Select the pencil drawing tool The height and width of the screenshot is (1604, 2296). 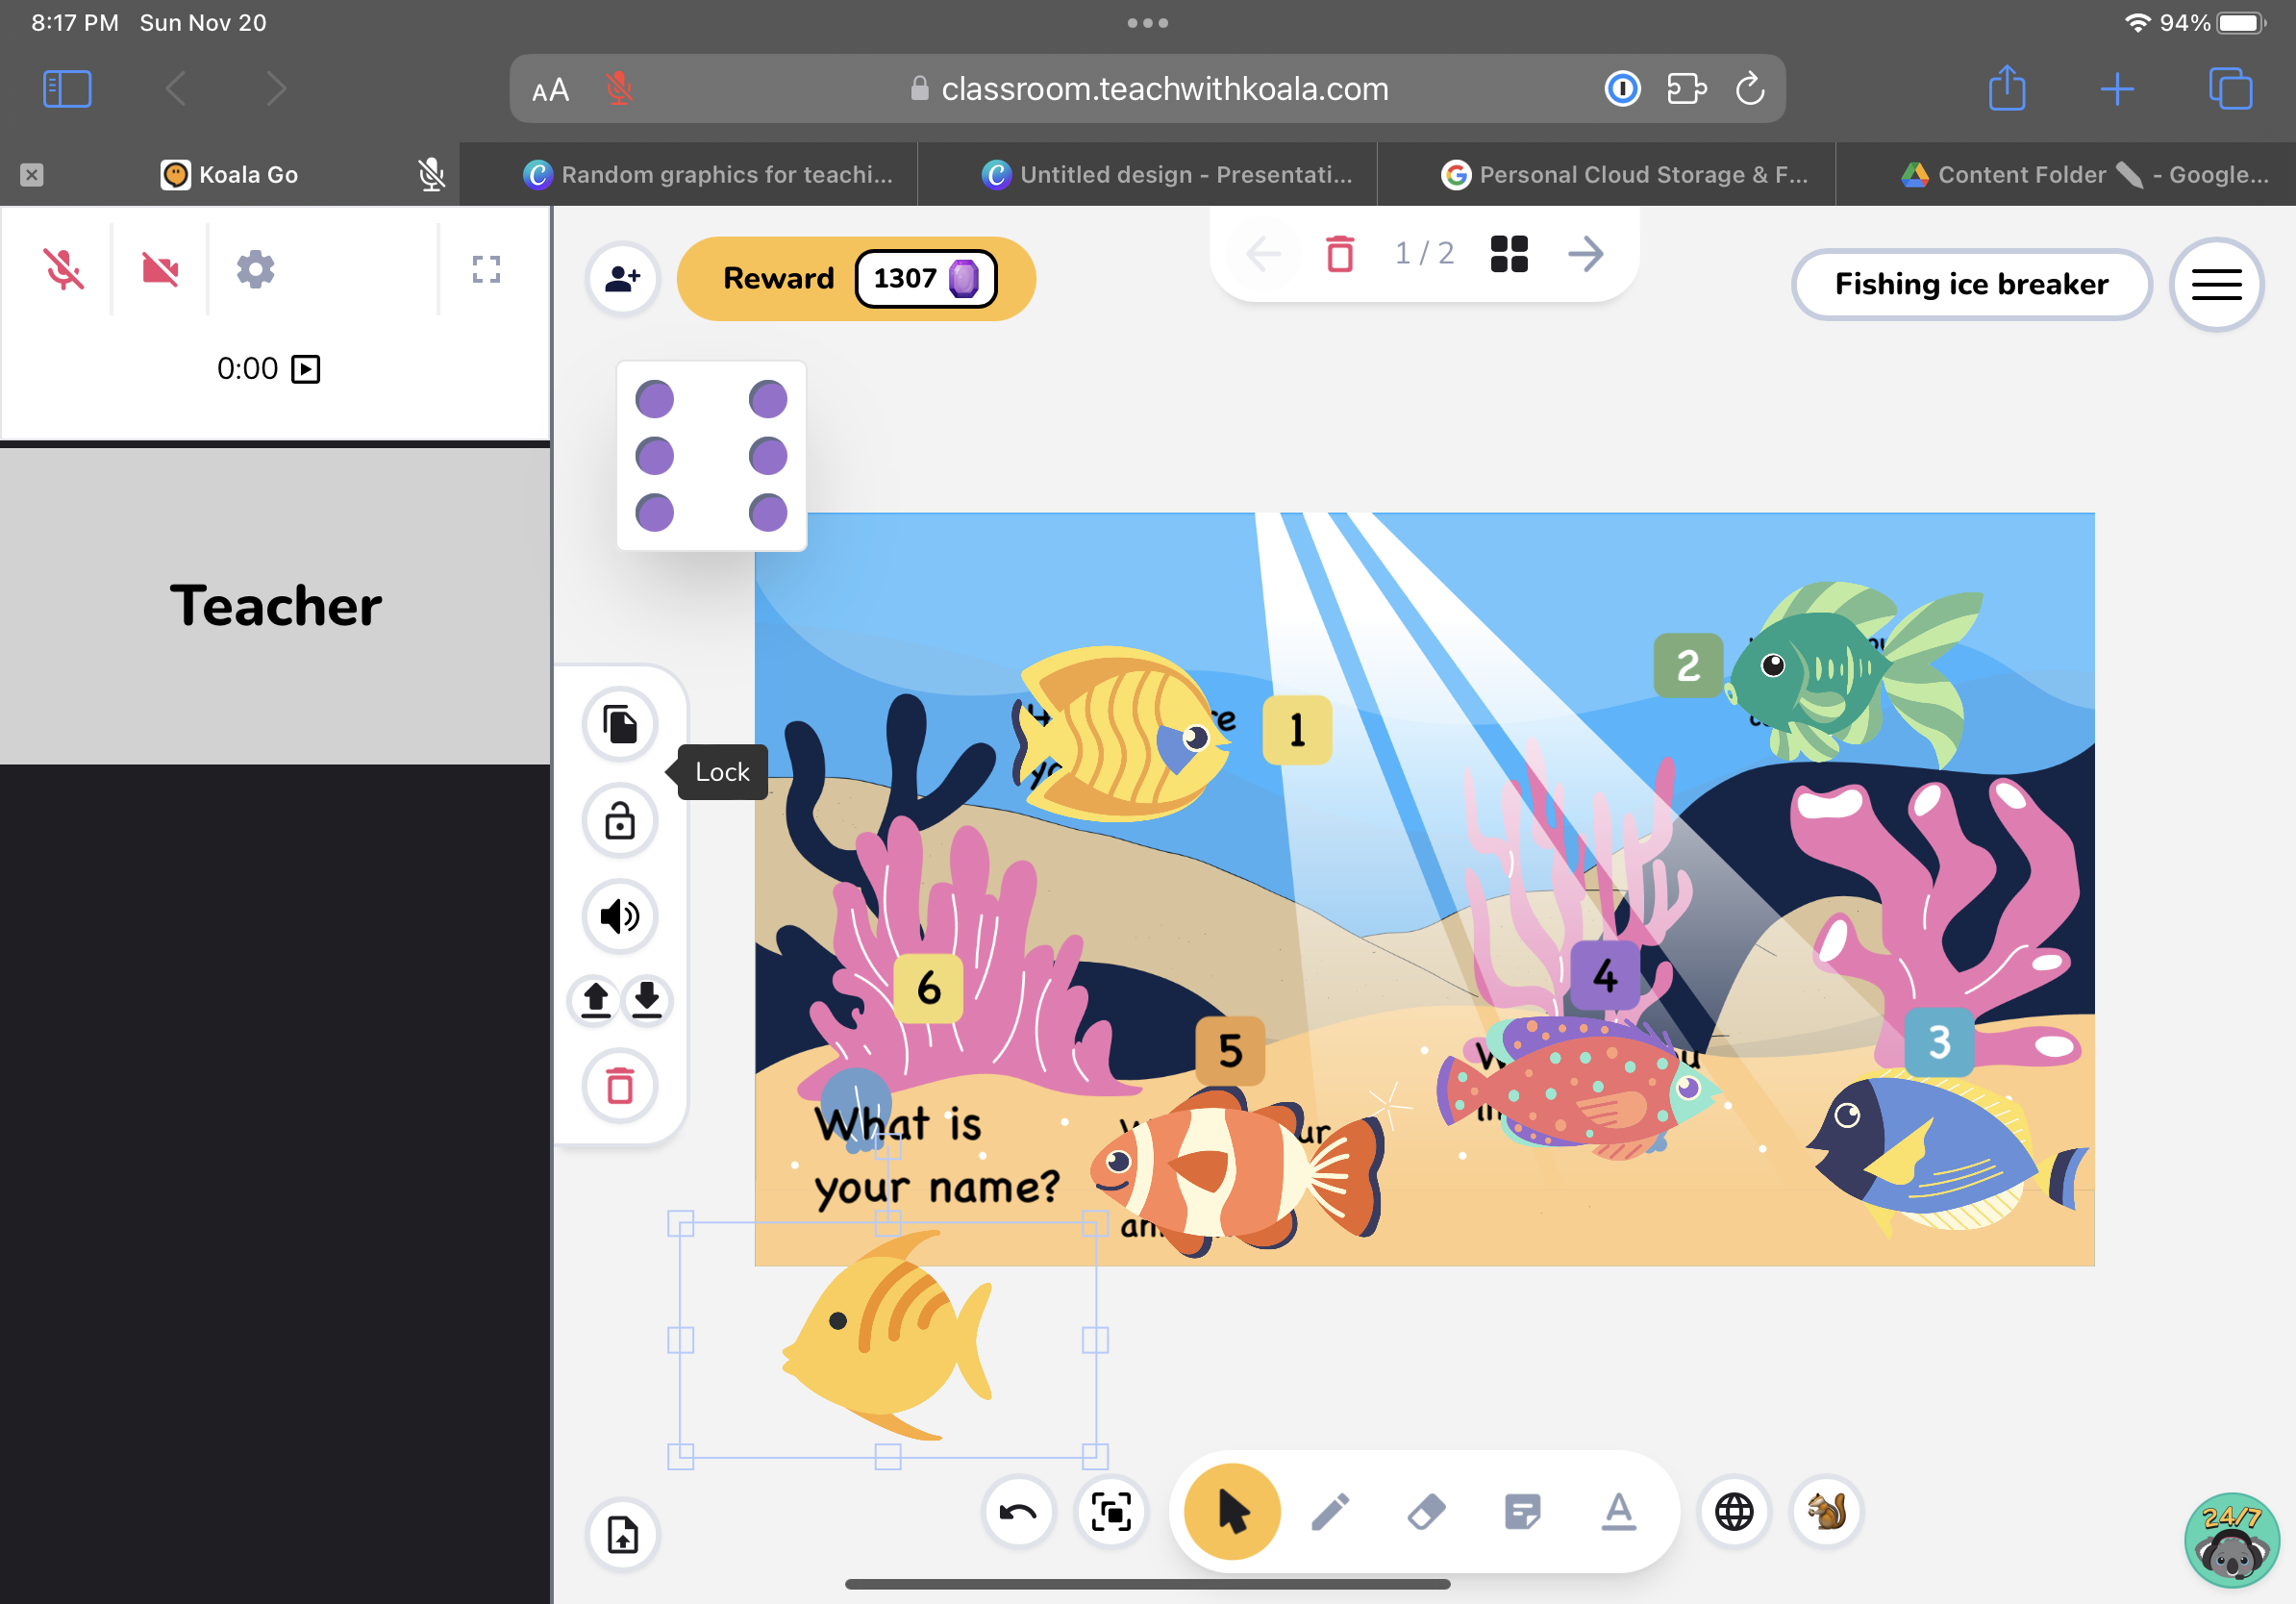(1329, 1512)
